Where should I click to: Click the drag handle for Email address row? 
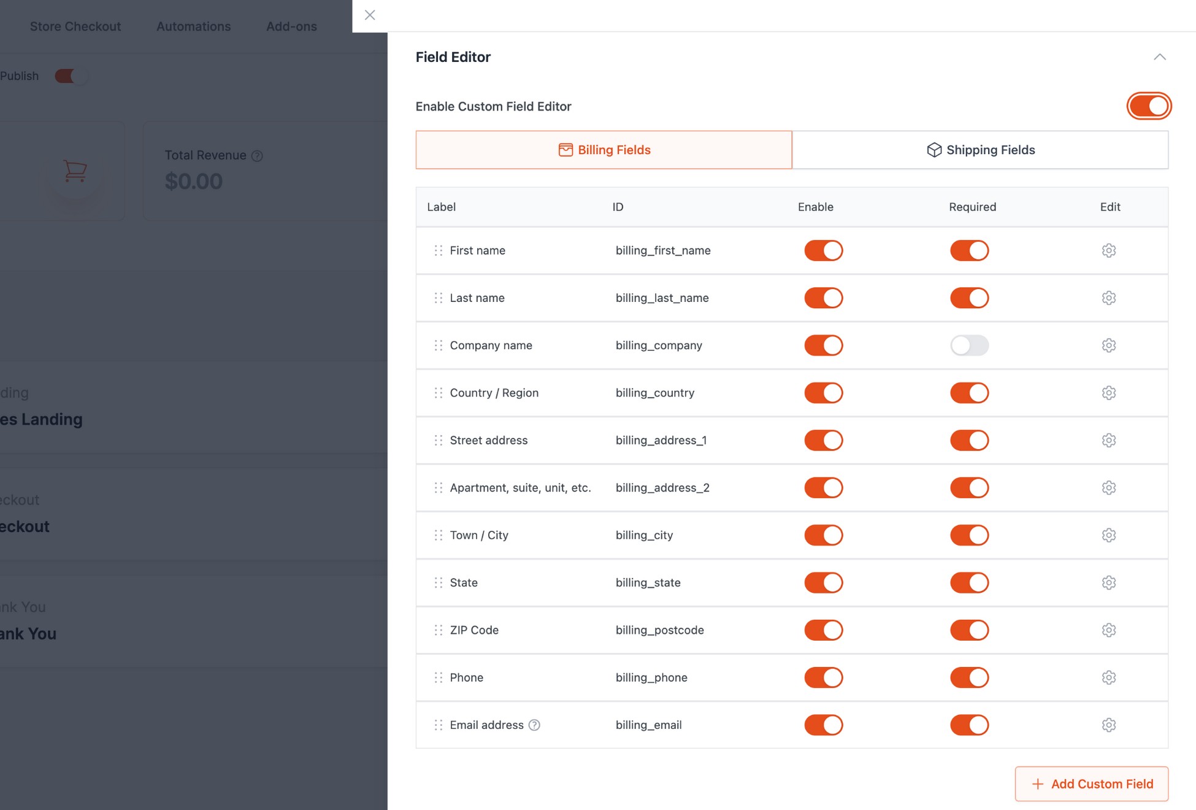[x=438, y=725]
